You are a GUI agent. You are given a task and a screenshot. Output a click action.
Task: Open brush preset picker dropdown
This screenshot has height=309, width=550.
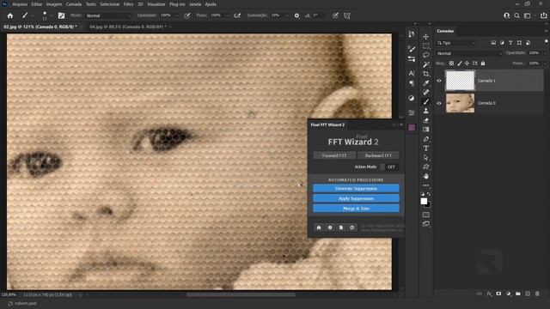pyautogui.click(x=52, y=15)
